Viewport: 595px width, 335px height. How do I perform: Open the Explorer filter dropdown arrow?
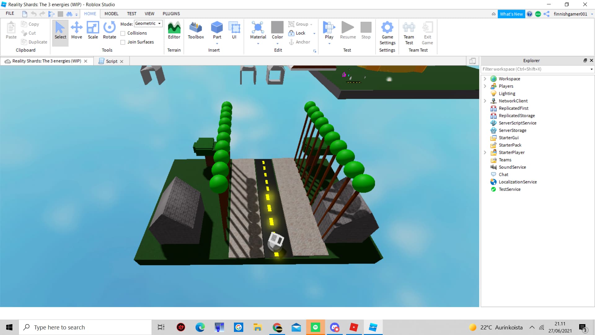click(x=591, y=69)
